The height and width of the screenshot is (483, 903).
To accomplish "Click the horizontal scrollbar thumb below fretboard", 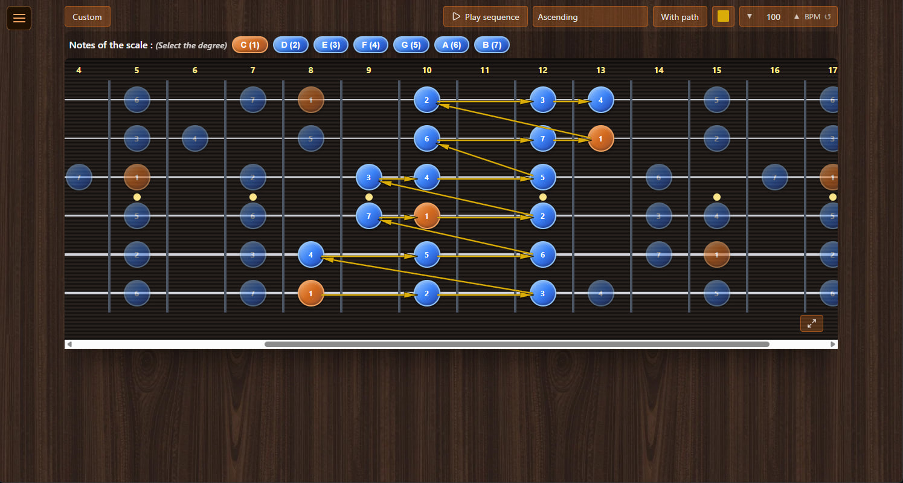I will click(517, 344).
